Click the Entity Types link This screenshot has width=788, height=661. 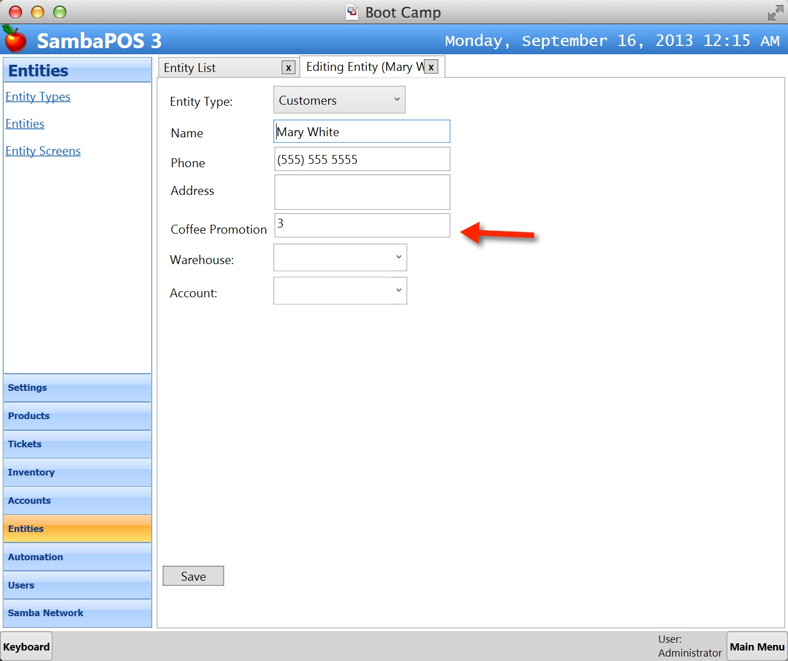click(38, 97)
